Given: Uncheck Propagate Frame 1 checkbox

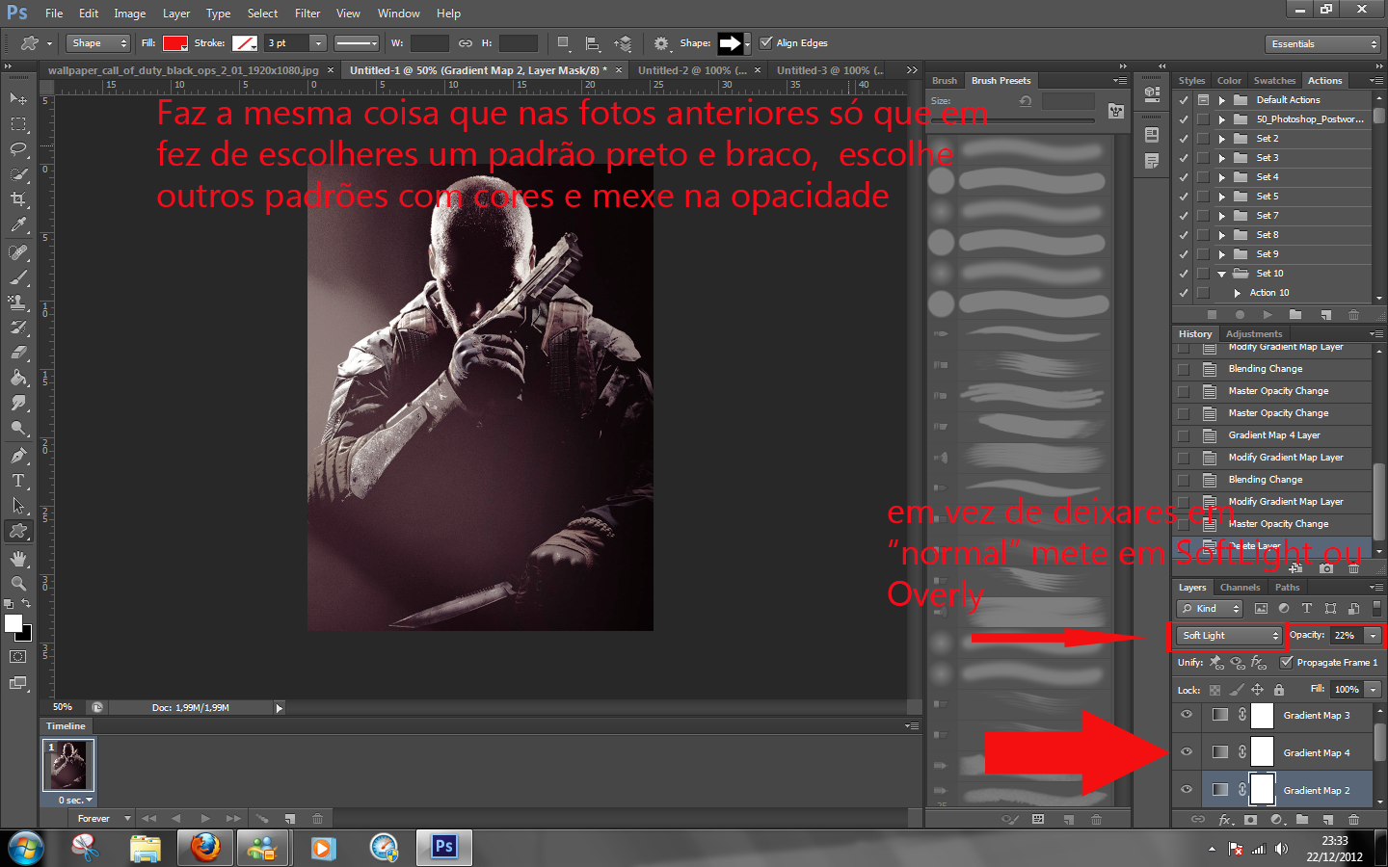Looking at the screenshot, I should [1286, 662].
